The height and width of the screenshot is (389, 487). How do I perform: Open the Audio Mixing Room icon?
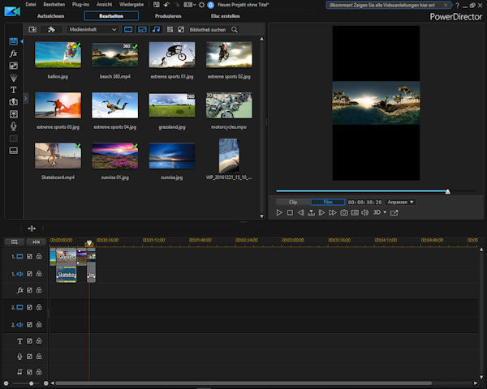[x=13, y=113]
